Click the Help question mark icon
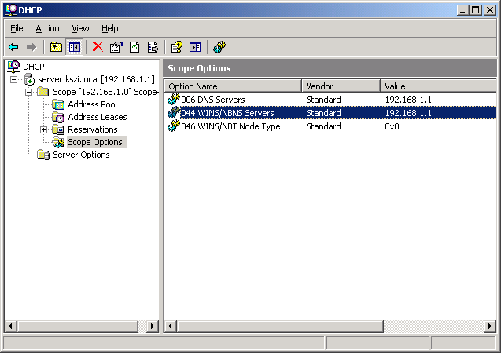This screenshot has height=353, width=501. pos(177,47)
